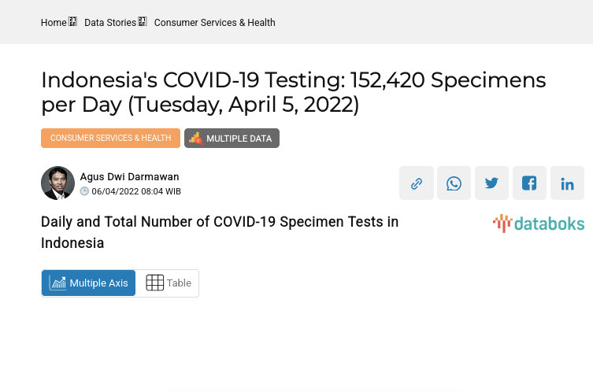The width and height of the screenshot is (593, 392).
Task: Click the article headline about COVID-19 testing
Action: click(293, 92)
